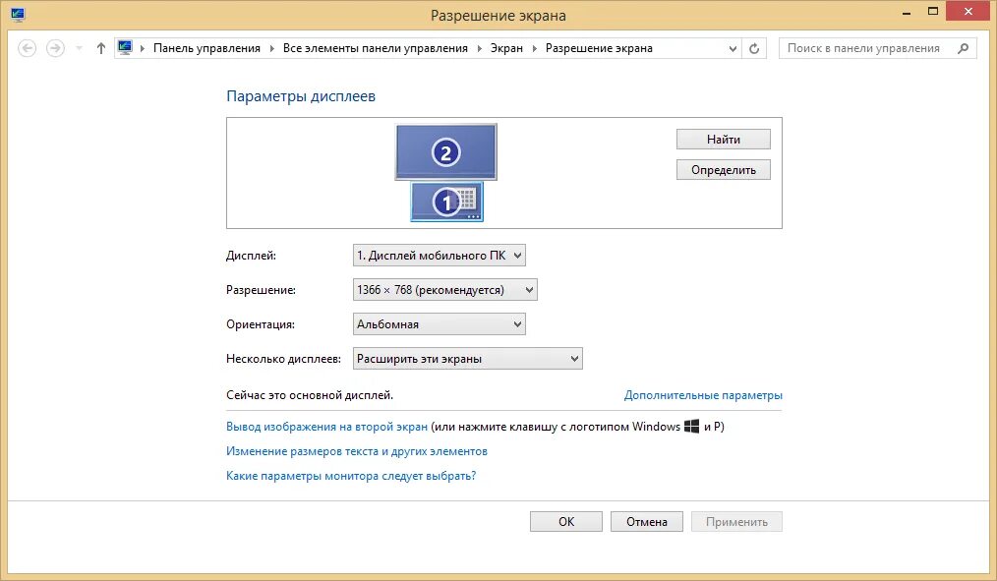Click the Несколько дисплеев label
Image resolution: width=997 pixels, height=581 pixels.
tap(283, 359)
